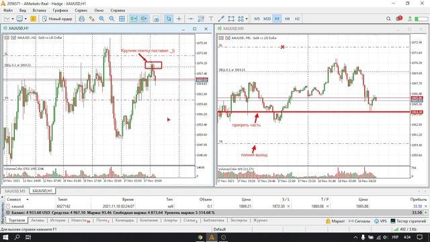
Task: Open the Сервис menu
Action: point(81,10)
